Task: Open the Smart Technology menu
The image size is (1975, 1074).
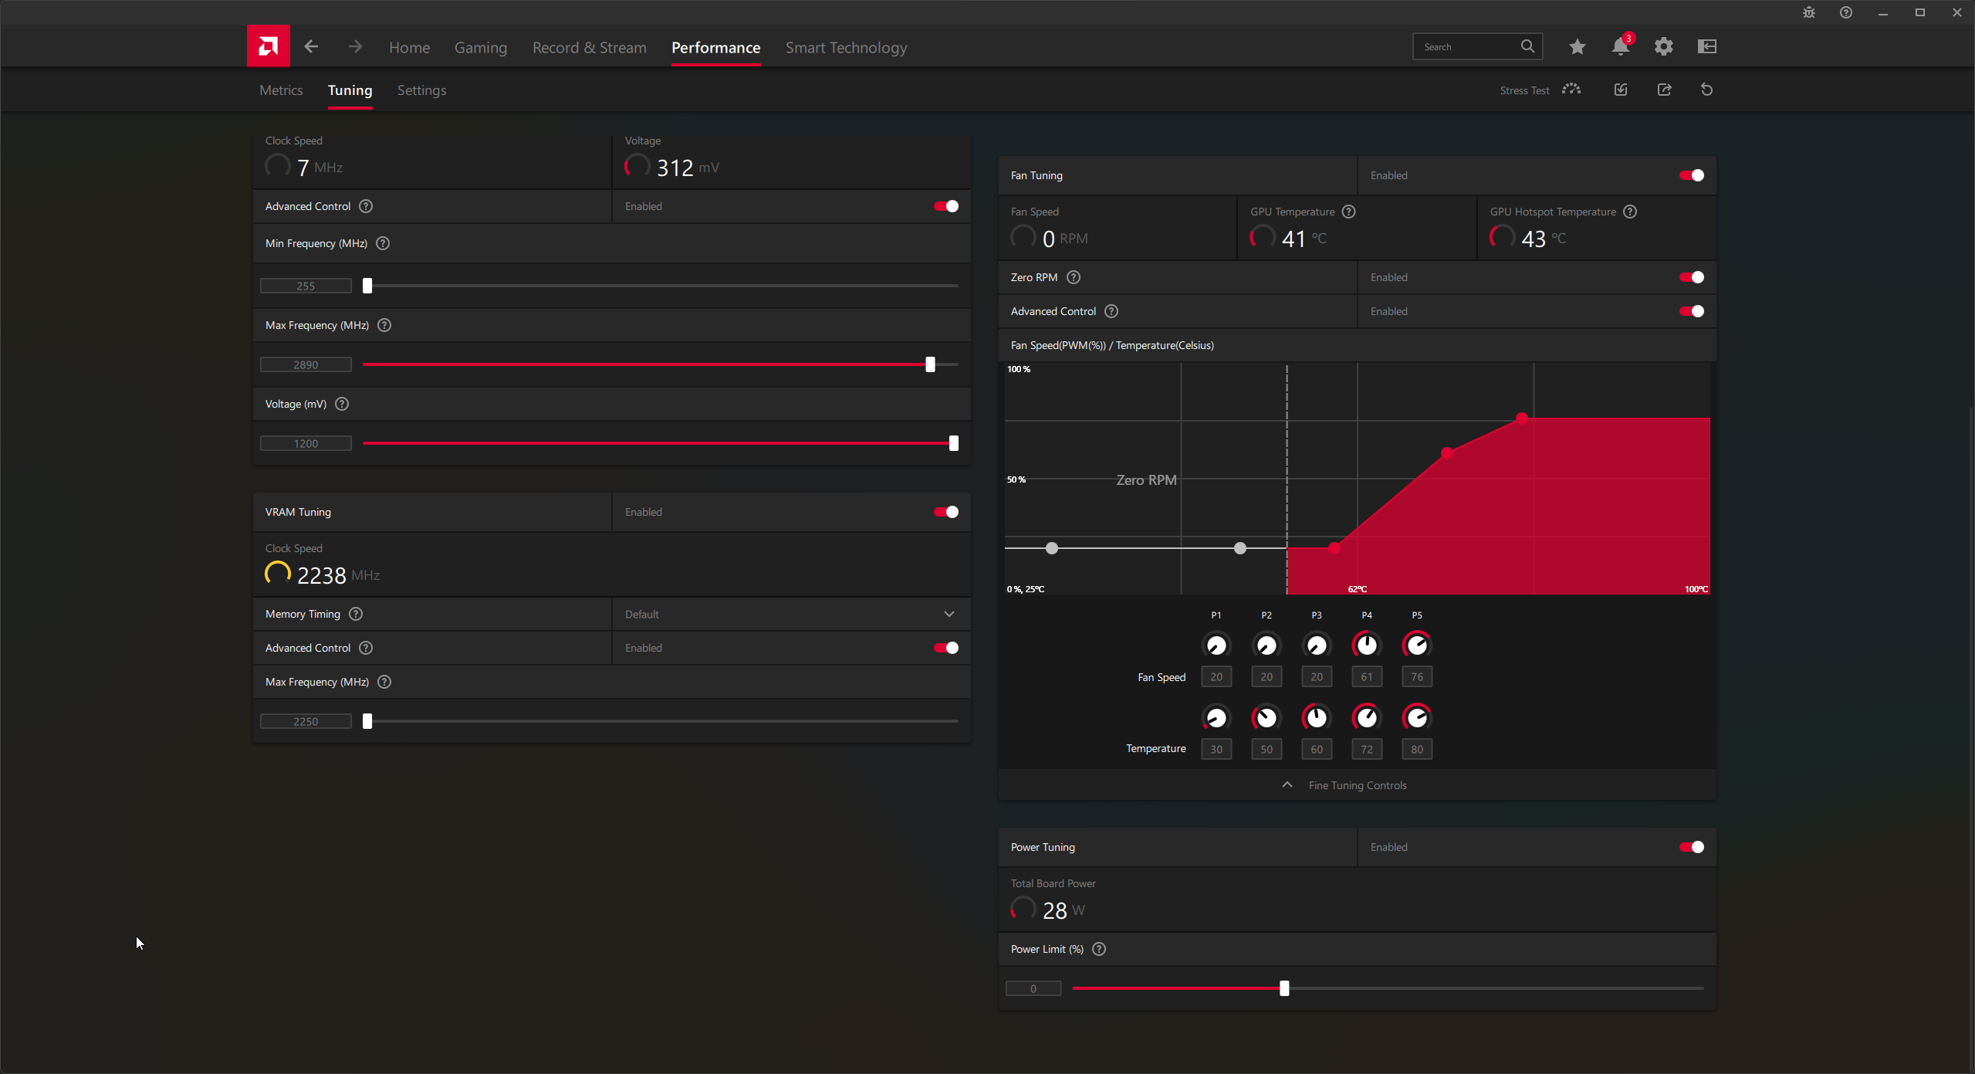Action: (846, 48)
